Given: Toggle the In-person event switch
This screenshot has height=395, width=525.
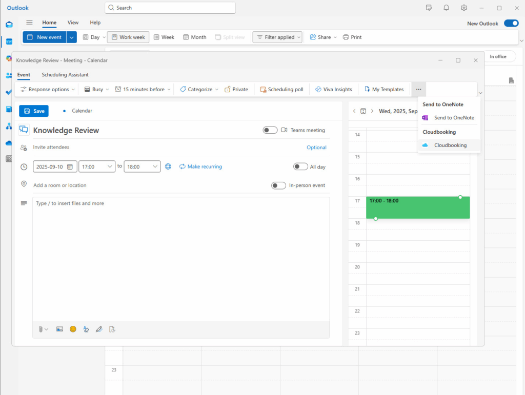Looking at the screenshot, I should pos(278,185).
